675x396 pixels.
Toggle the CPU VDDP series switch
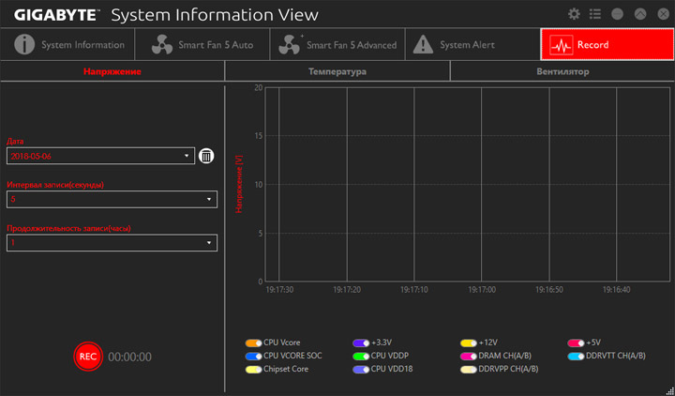(x=361, y=357)
